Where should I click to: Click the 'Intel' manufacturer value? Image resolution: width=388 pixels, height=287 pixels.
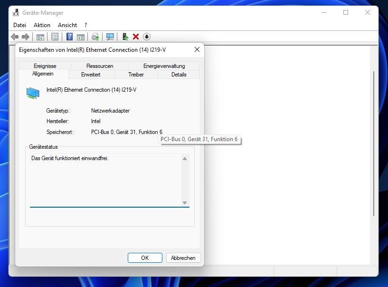click(96, 121)
